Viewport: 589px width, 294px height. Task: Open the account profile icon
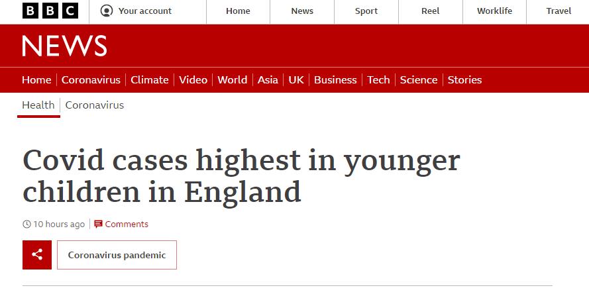[107, 11]
